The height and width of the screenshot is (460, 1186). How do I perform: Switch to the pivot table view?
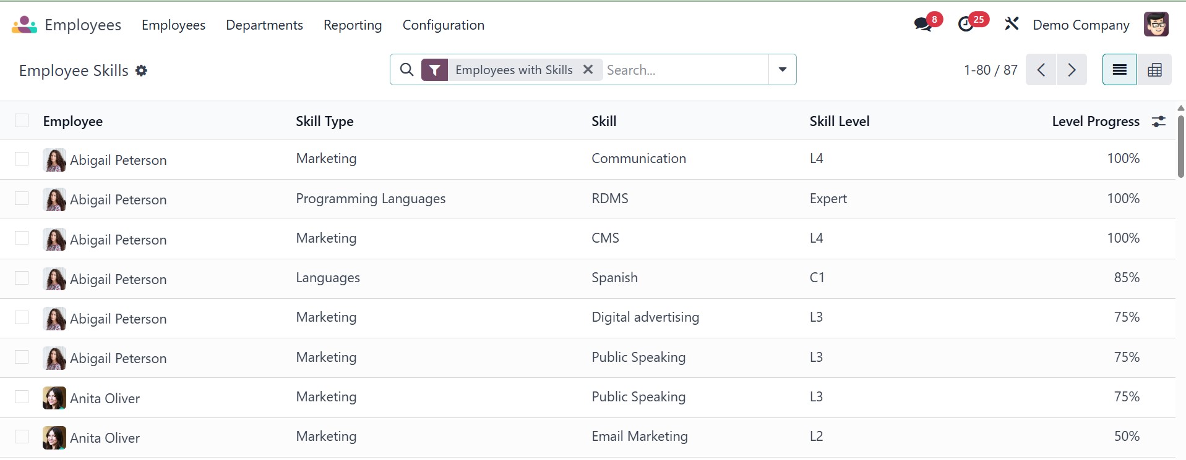pos(1154,70)
